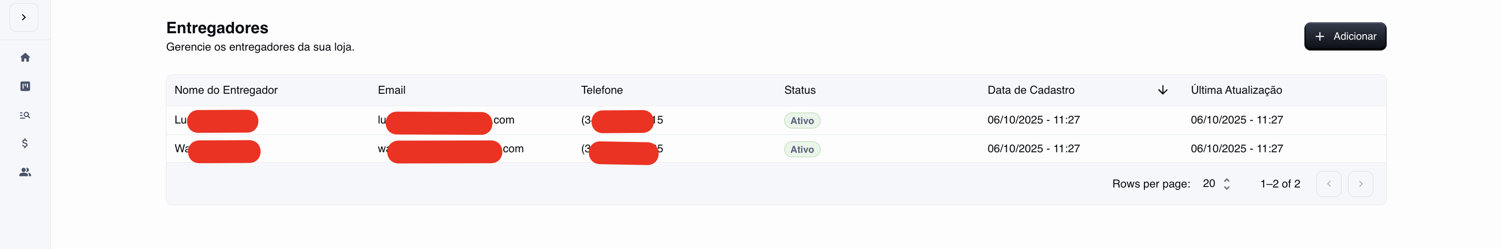Open the Rows per page dropdown

1217,184
